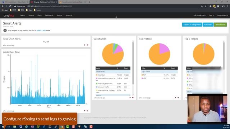Click the Potentially Bad Traffic row
The width and height of the screenshot is (230, 129).
click(x=113, y=83)
